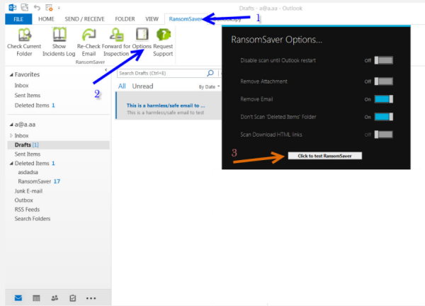
Task: Open the asdadsa subfolder
Action: pos(28,172)
